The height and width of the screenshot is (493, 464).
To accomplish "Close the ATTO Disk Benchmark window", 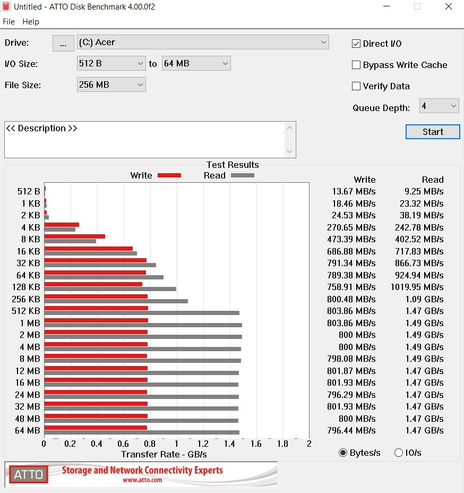I will pyautogui.click(x=448, y=6).
